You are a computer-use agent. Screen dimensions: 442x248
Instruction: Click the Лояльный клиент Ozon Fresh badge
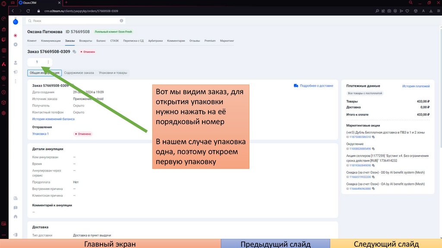(x=114, y=32)
